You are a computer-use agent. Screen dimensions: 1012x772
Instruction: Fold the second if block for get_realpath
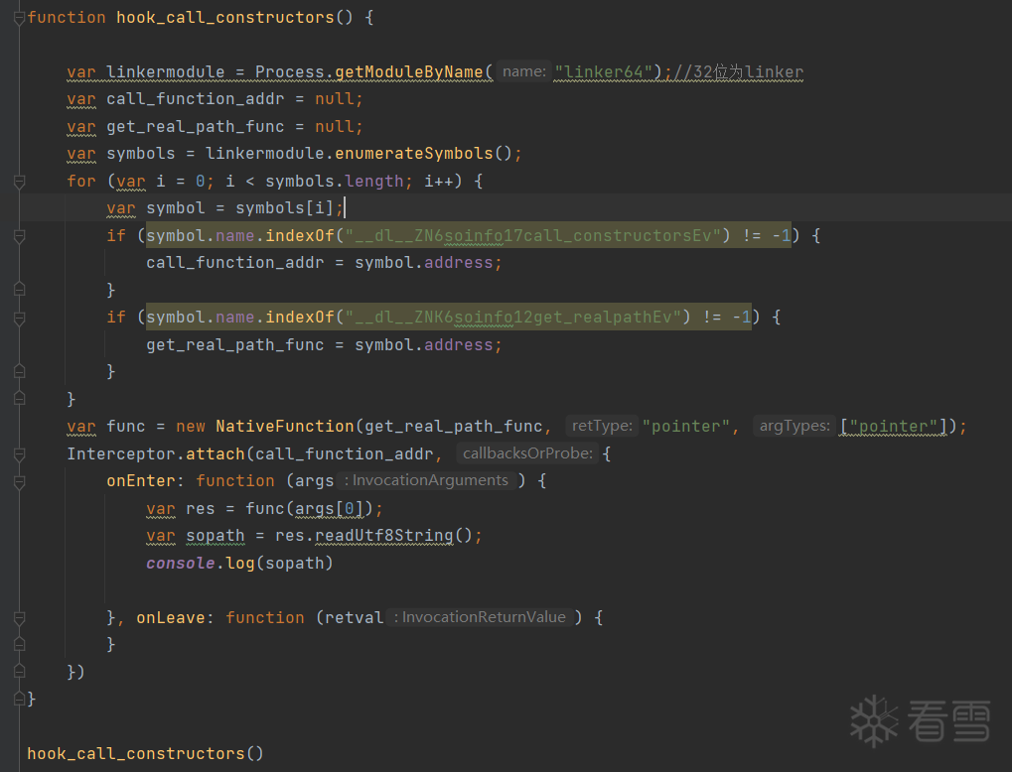click(x=19, y=318)
